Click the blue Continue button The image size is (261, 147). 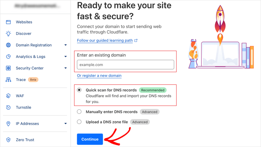(x=90, y=139)
